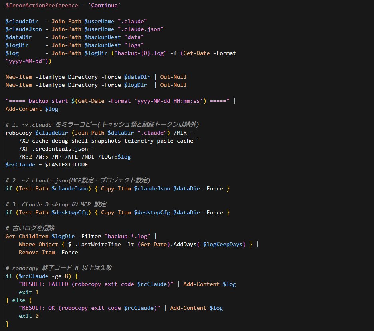374x331 pixels.
Task: Click the /XD exclude-directories switch
Action: [x=24, y=141]
